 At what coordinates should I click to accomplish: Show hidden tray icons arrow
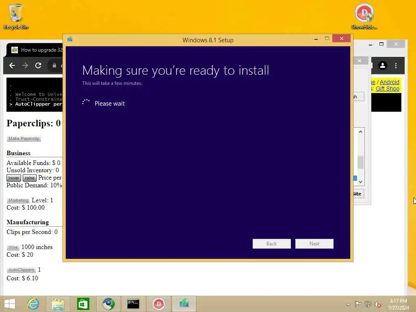click(x=348, y=304)
